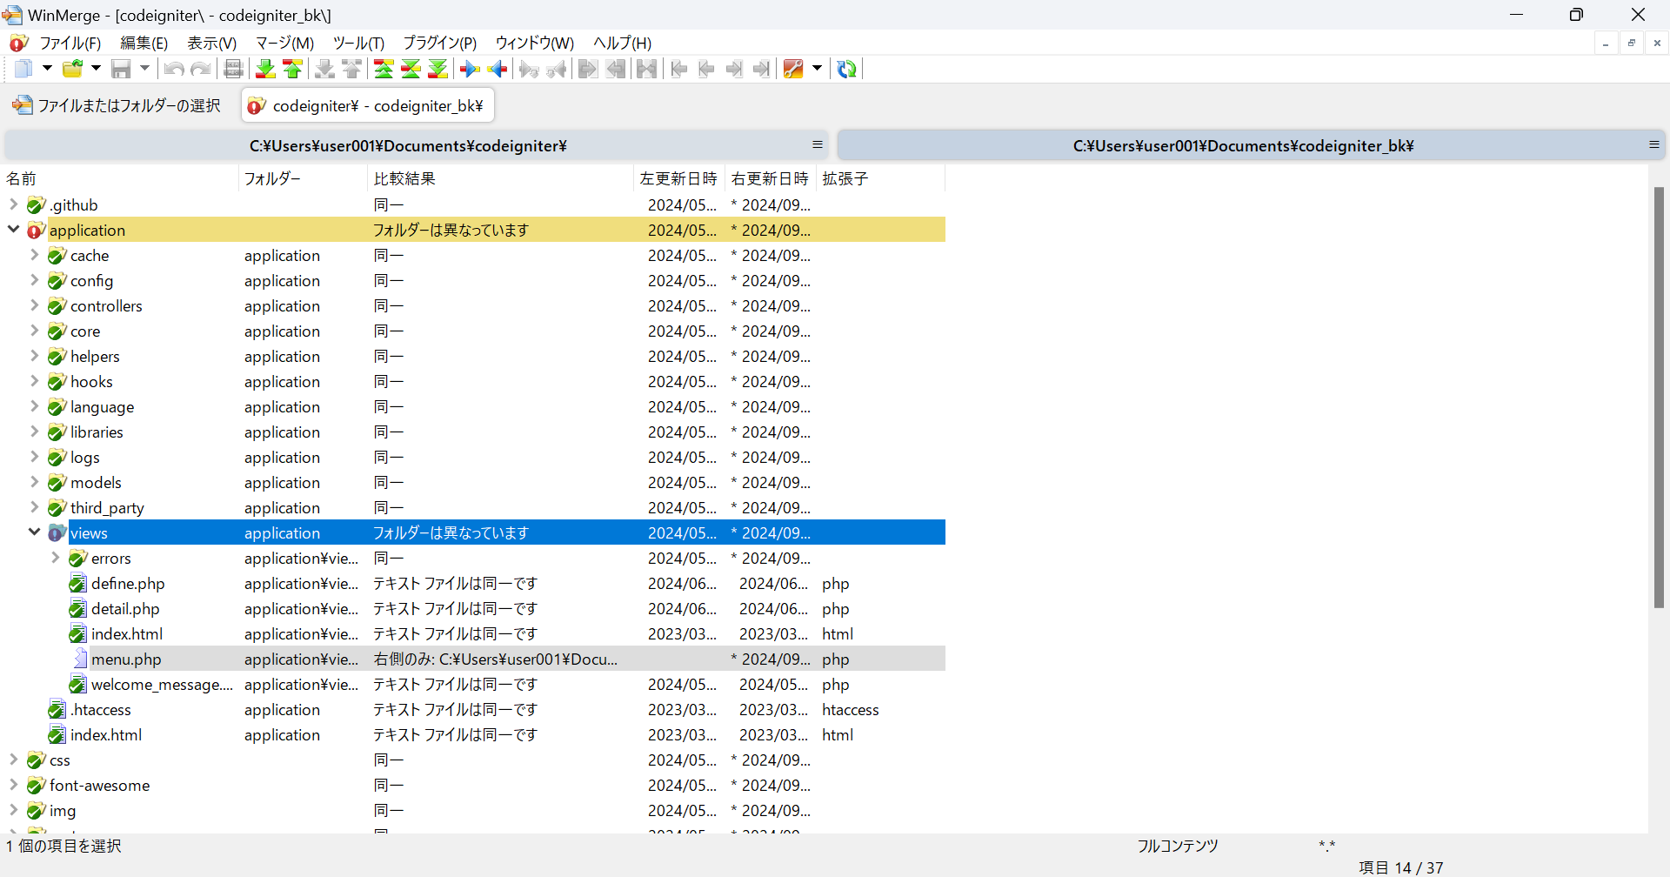1670x877 pixels.
Task: Open the print icon in the toolbar
Action: (232, 69)
